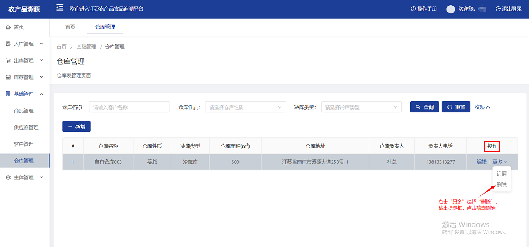529x247 pixels.
Task: Go to 首页 in the sidebar
Action: coord(18,27)
